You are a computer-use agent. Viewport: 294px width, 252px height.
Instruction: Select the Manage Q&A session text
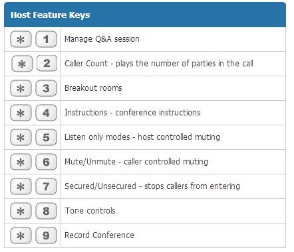[x=102, y=39]
